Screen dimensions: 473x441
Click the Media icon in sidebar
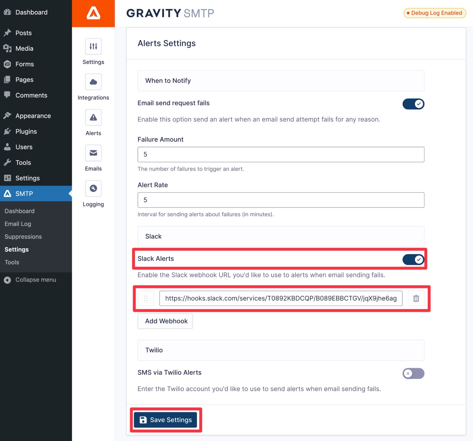[7, 48]
